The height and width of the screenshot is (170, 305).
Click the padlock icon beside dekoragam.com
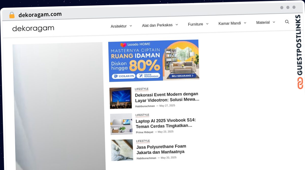[x=12, y=15]
